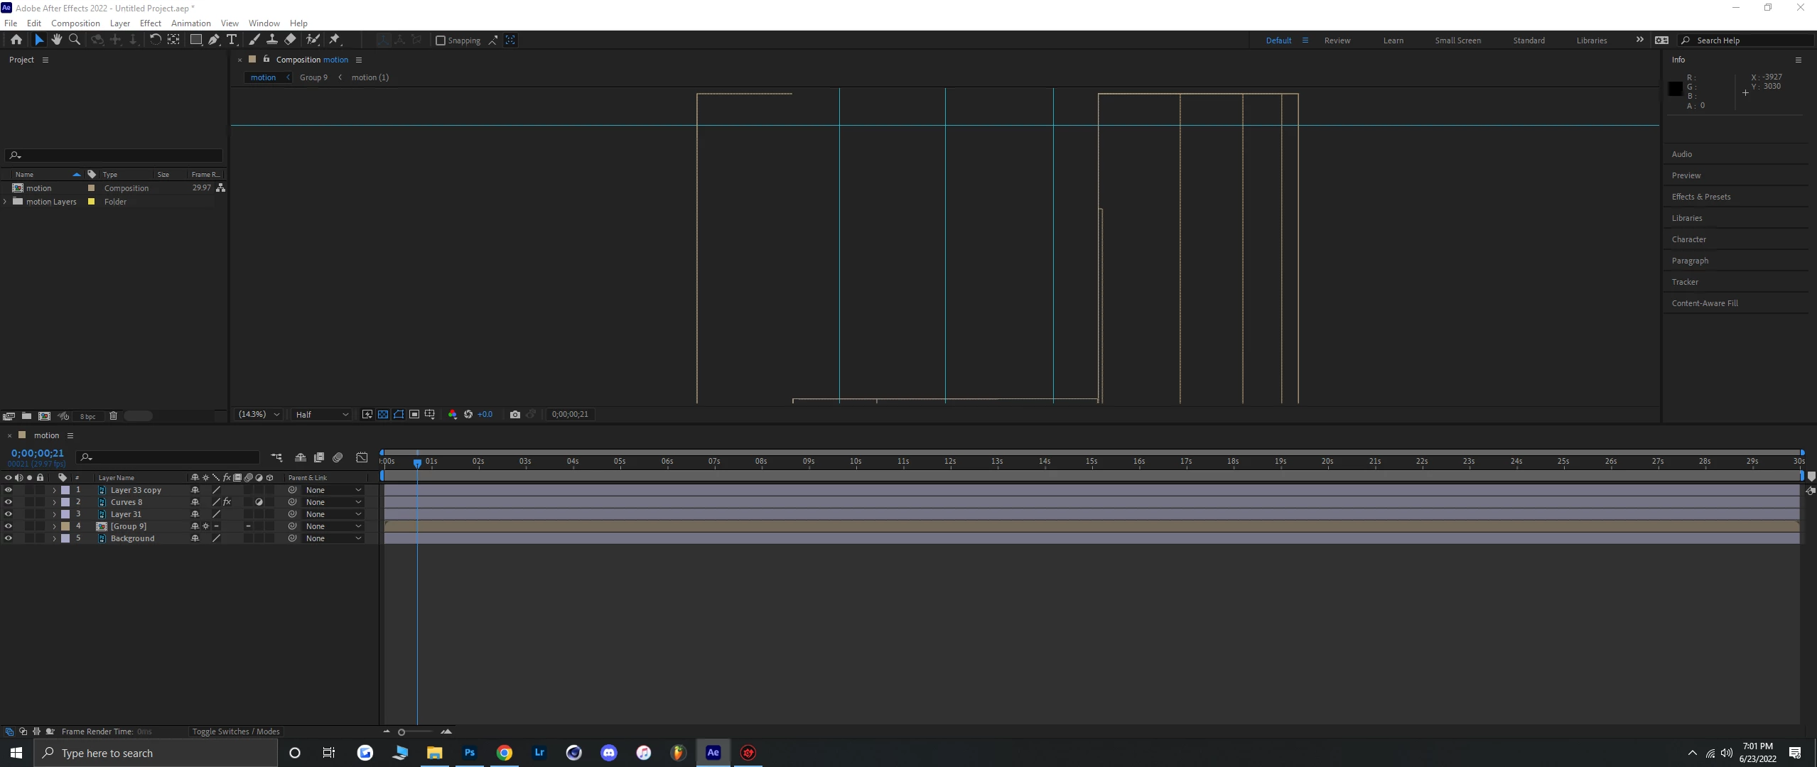The image size is (1817, 767).
Task: Expand the motion Layers folder
Action: click(6, 202)
